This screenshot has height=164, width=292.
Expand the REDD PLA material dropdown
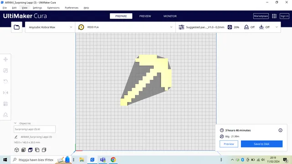click(125, 27)
